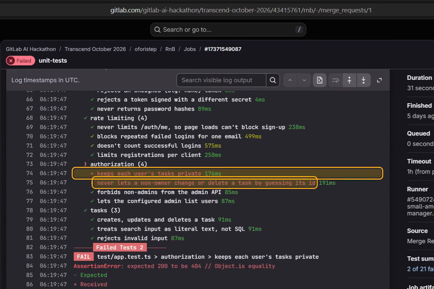Click 'rejects invalid input' test line
This screenshot has width=434, height=289.
(132, 238)
